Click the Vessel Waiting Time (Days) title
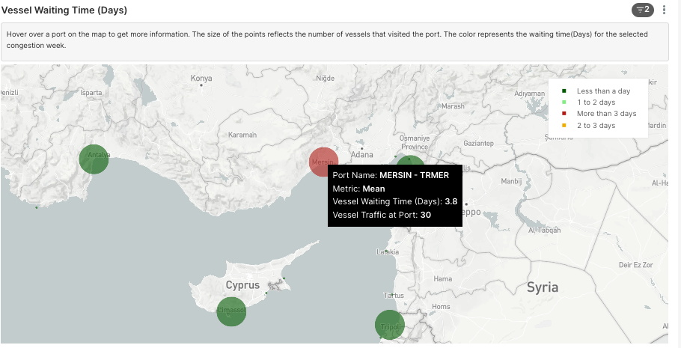This screenshot has height=348, width=681. click(64, 10)
